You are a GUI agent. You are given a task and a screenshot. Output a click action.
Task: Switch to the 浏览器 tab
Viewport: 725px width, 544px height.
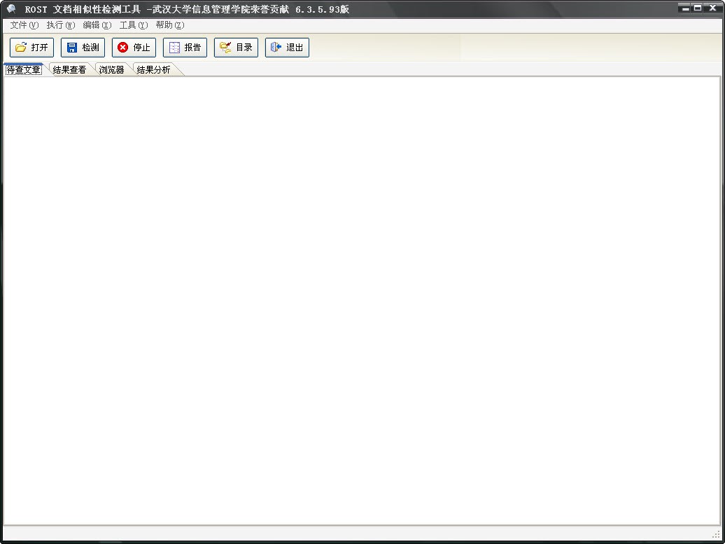111,70
